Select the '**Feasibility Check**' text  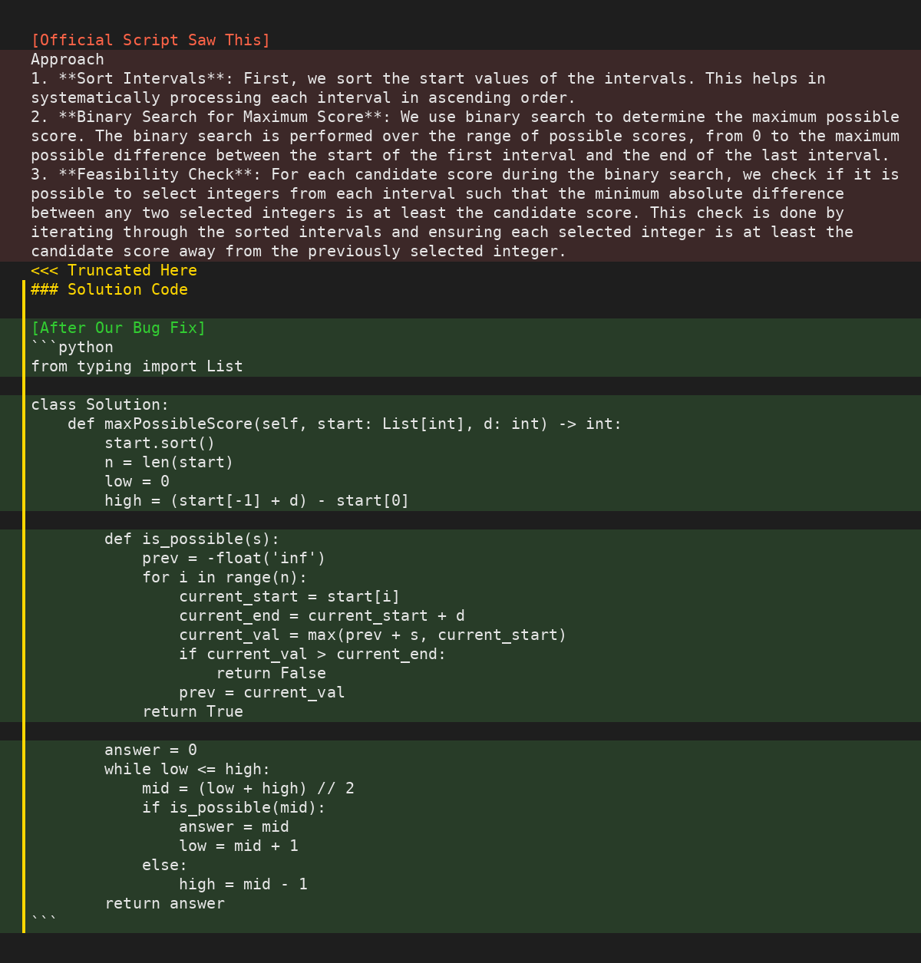pyautogui.click(x=156, y=175)
